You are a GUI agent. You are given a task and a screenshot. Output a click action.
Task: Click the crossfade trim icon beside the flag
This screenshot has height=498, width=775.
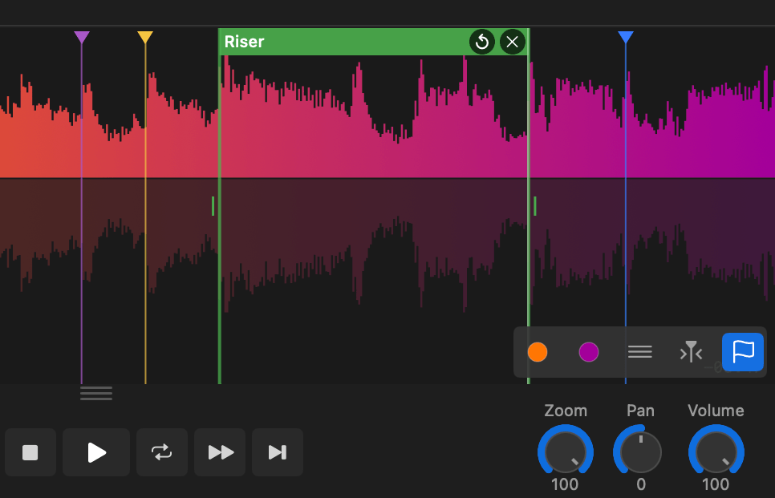click(x=691, y=352)
